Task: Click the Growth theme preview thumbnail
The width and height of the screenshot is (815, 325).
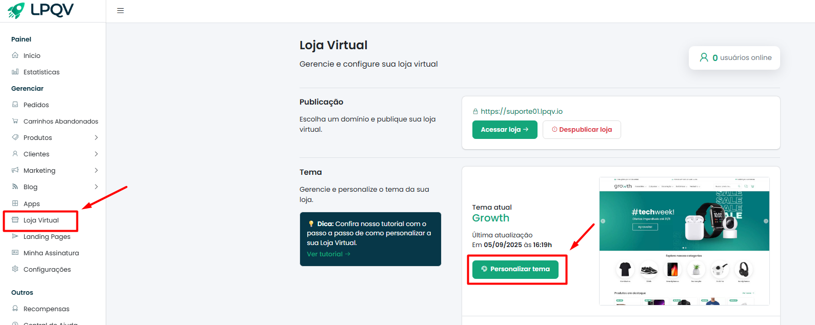Action: [x=684, y=241]
